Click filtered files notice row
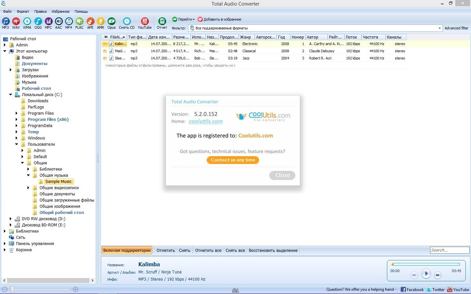The height and width of the screenshot is (294, 471). pyautogui.click(x=170, y=66)
